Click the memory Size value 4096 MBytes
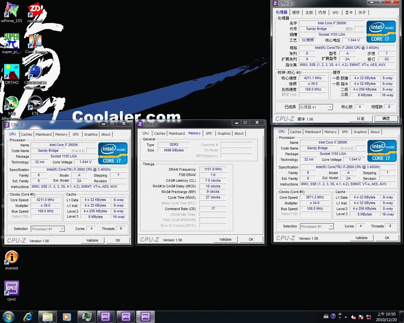 coord(174,150)
